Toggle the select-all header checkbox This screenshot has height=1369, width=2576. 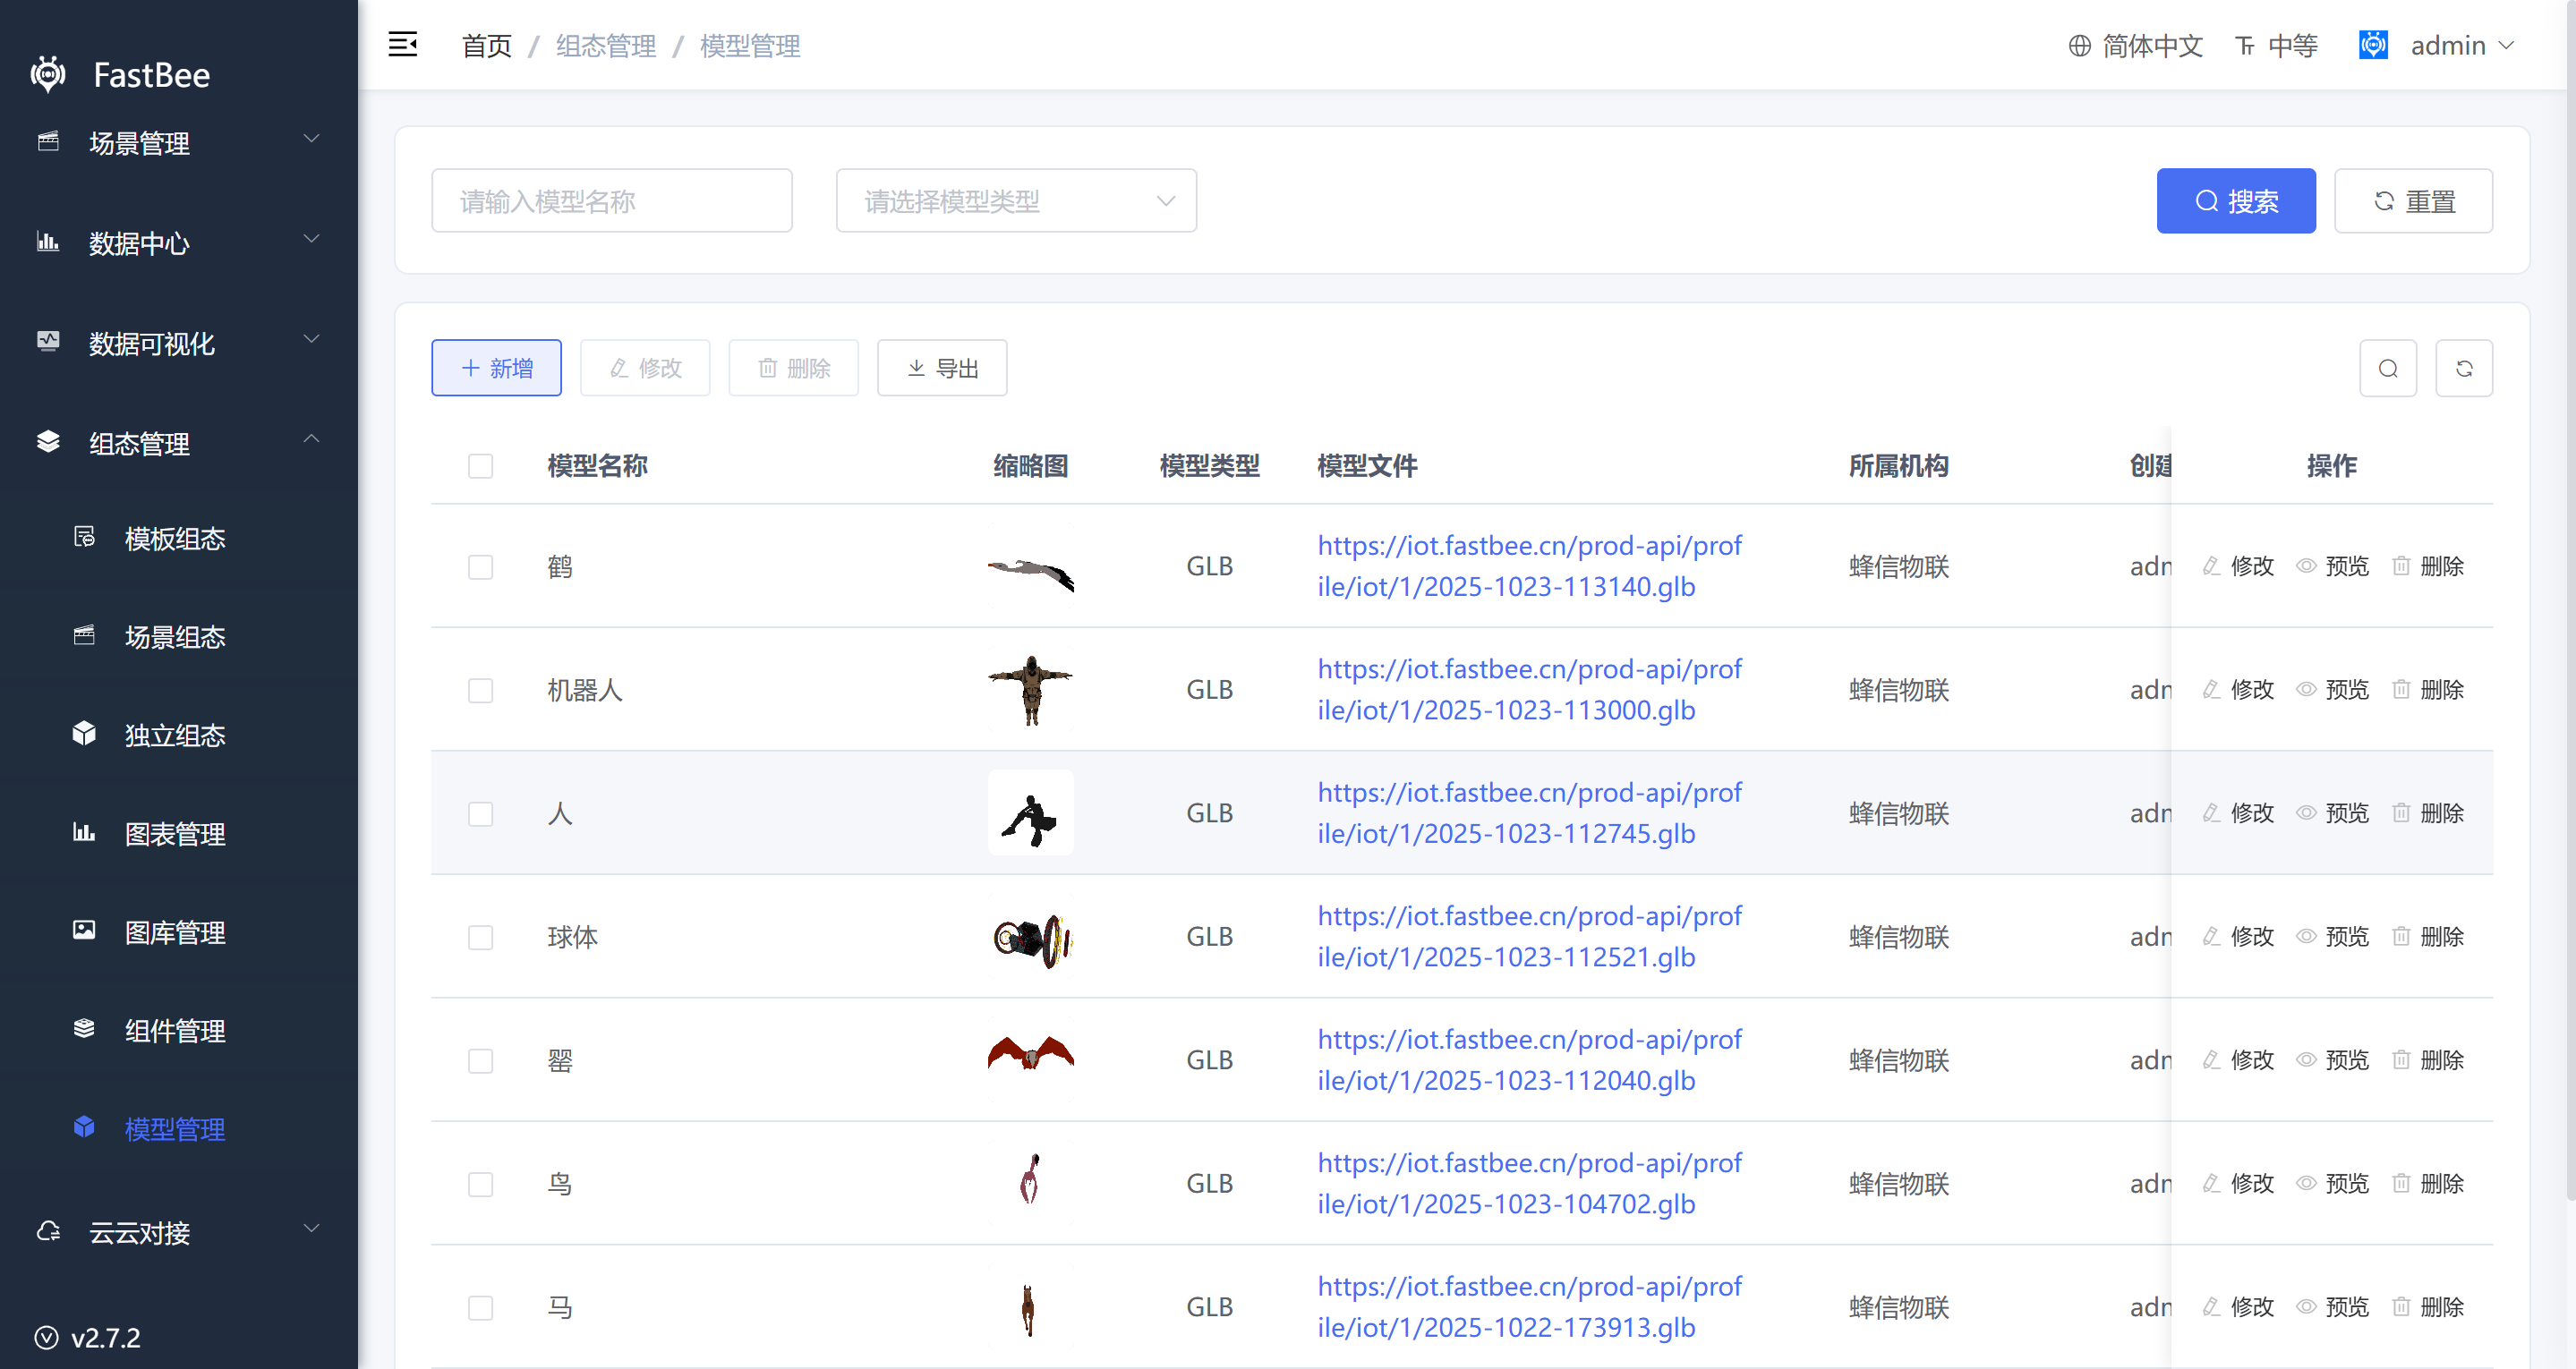click(480, 466)
